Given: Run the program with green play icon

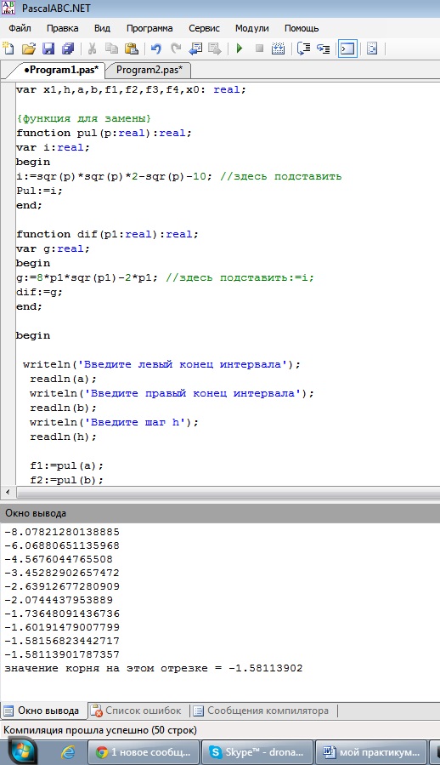Looking at the screenshot, I should (240, 49).
